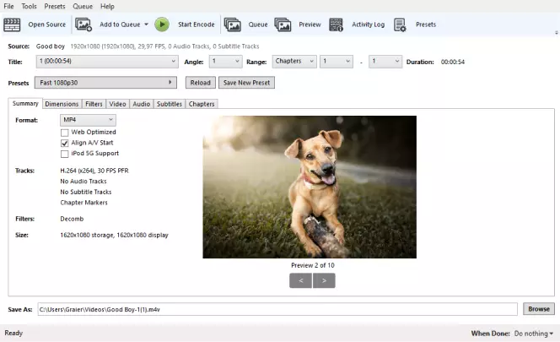
Task: Click the Add to Queue picture icon
Action: click(x=83, y=24)
